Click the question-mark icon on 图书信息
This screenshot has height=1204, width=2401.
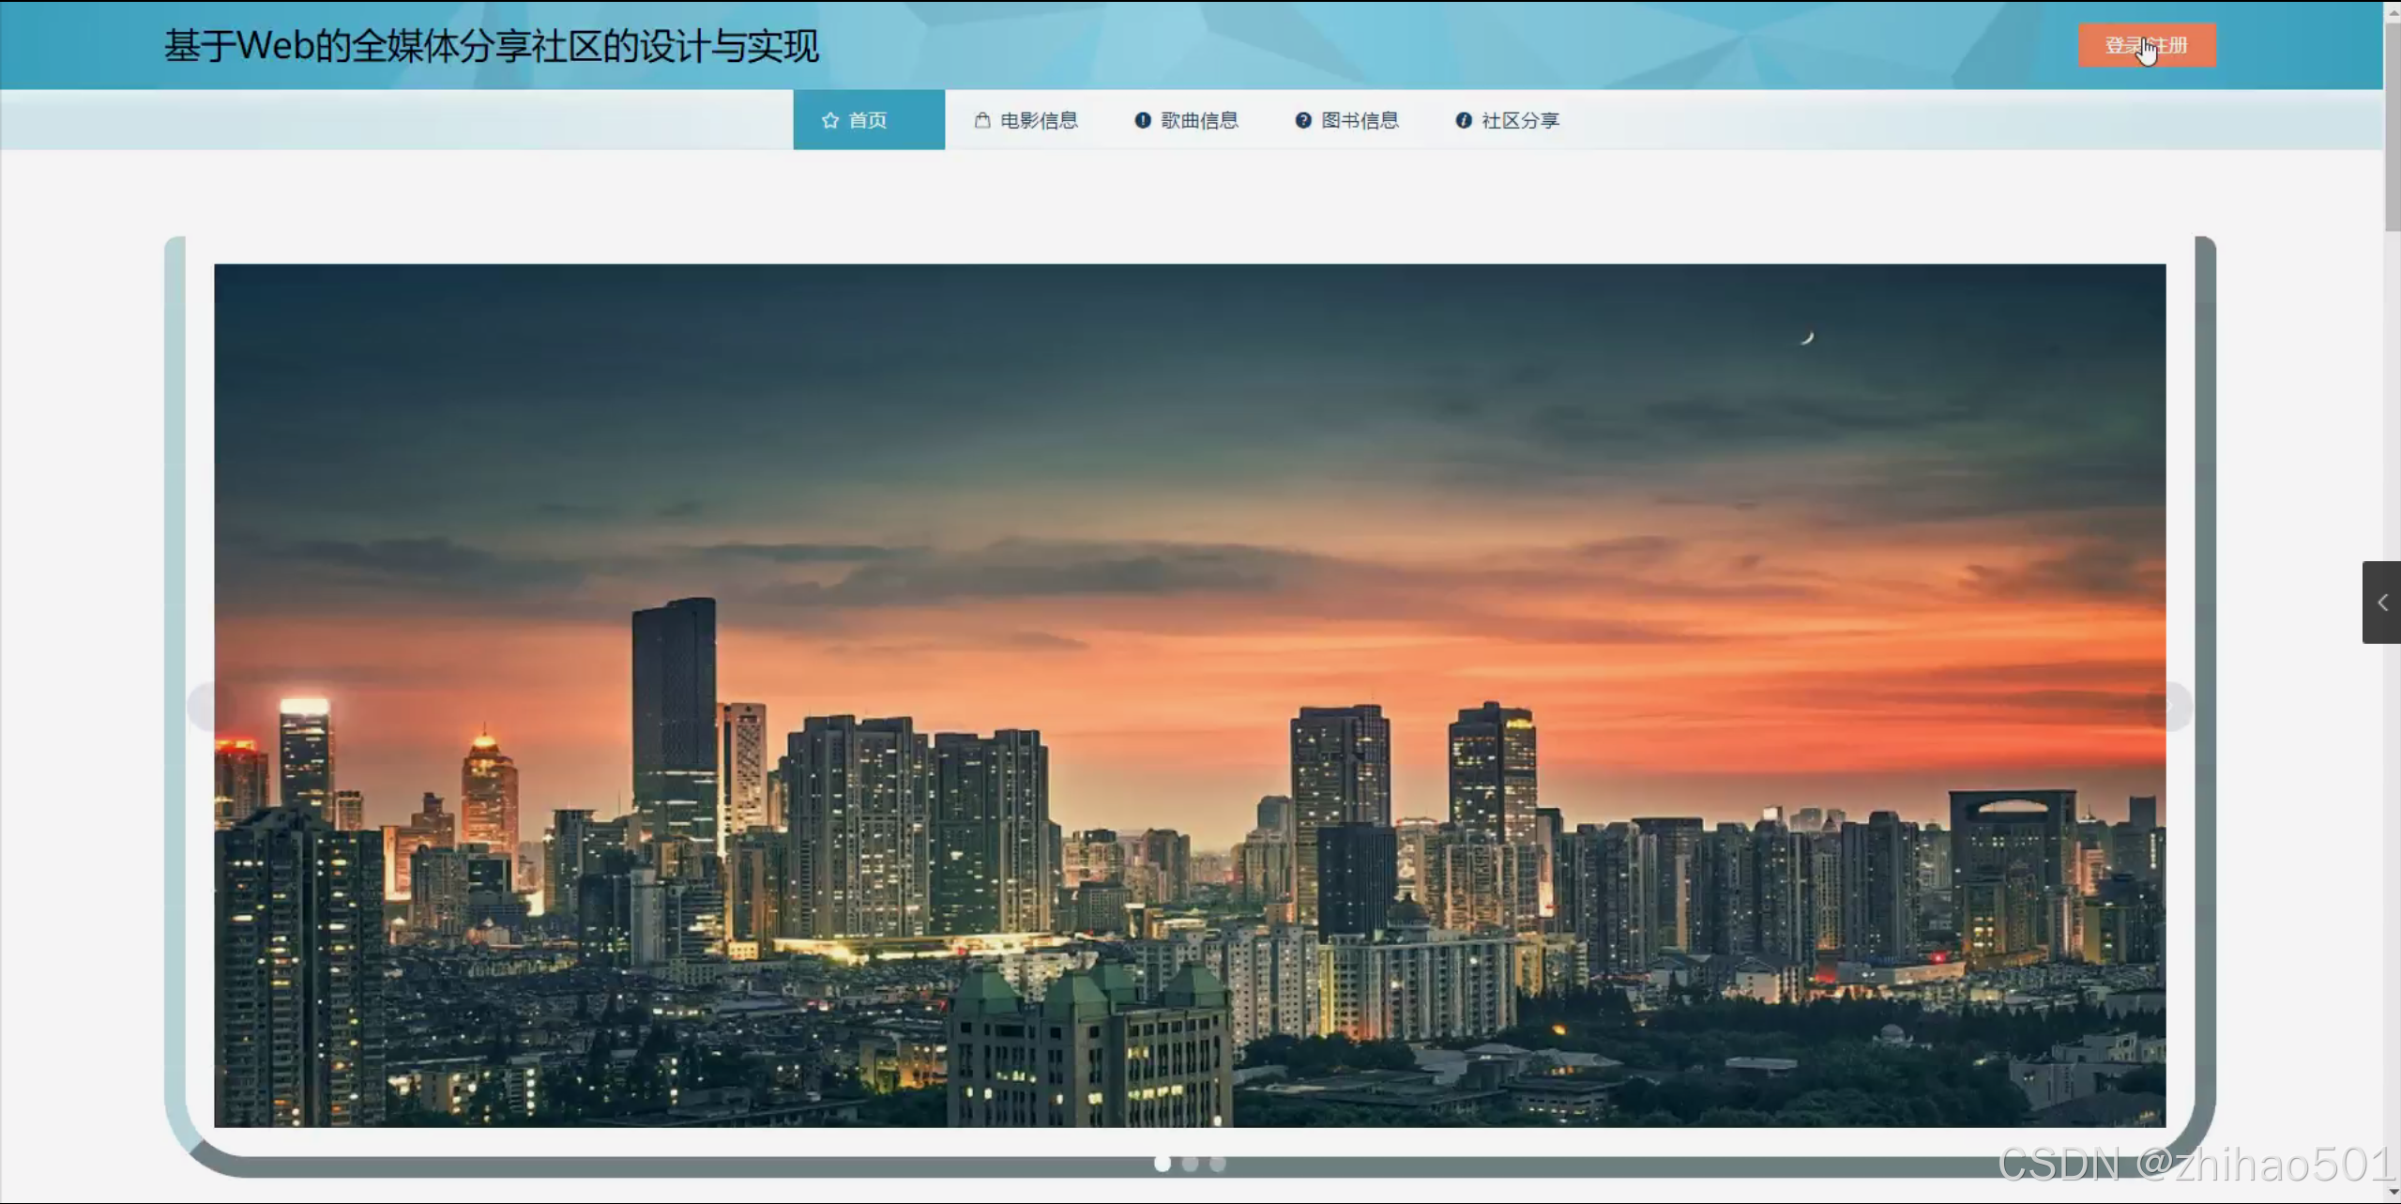click(1304, 119)
